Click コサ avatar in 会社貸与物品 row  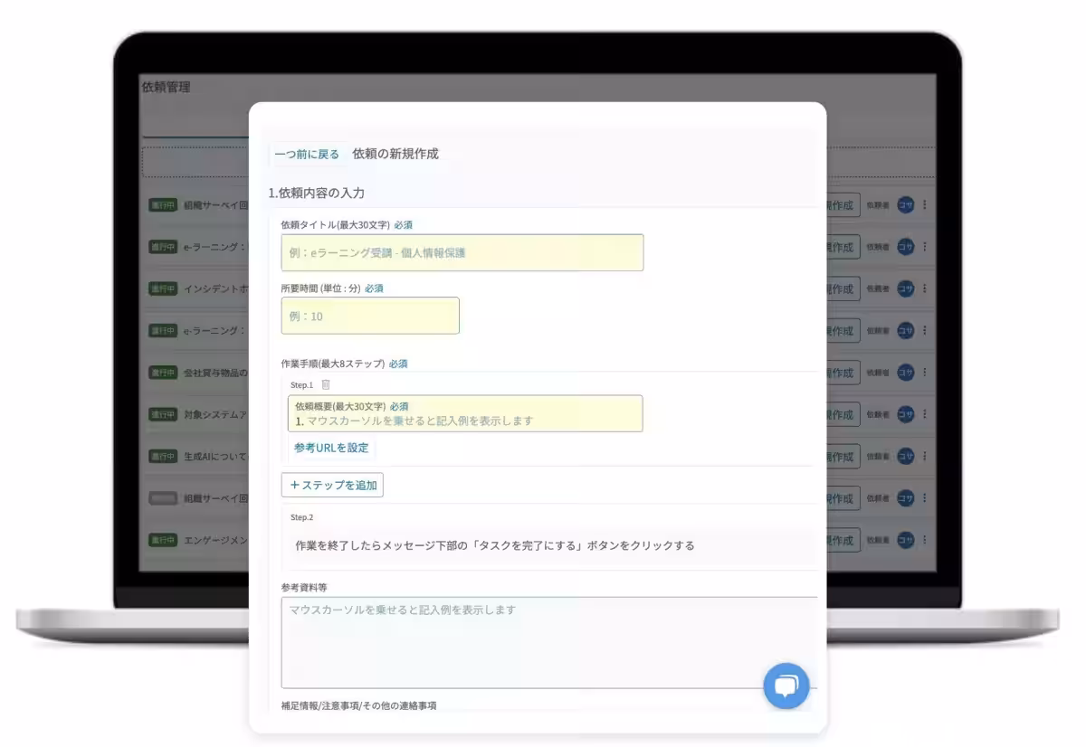(x=905, y=372)
